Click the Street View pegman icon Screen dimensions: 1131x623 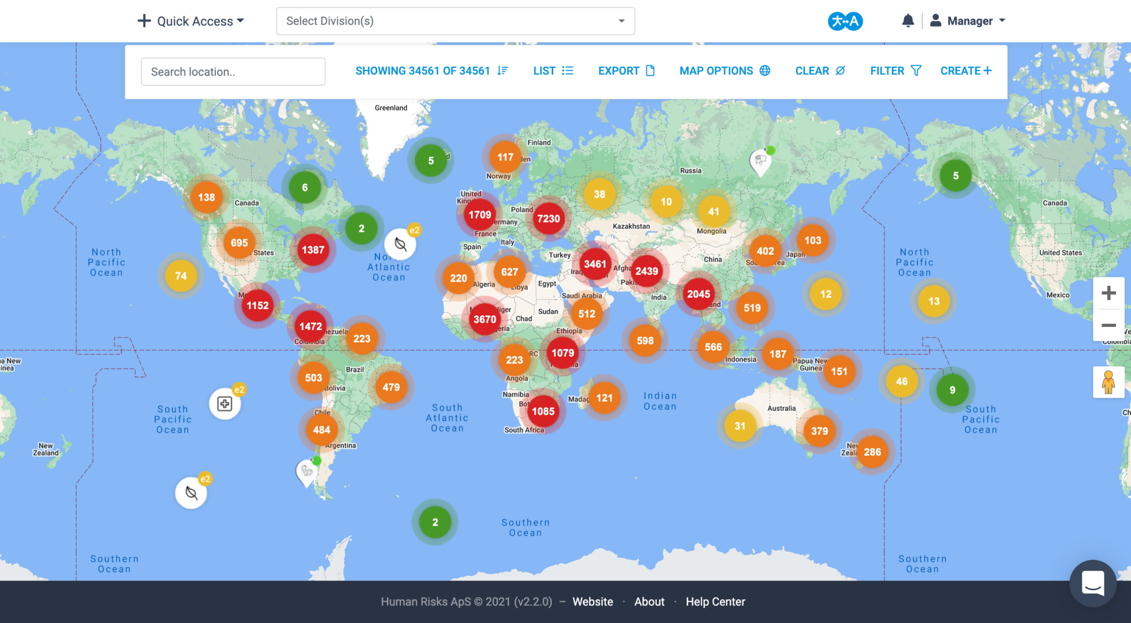1108,382
